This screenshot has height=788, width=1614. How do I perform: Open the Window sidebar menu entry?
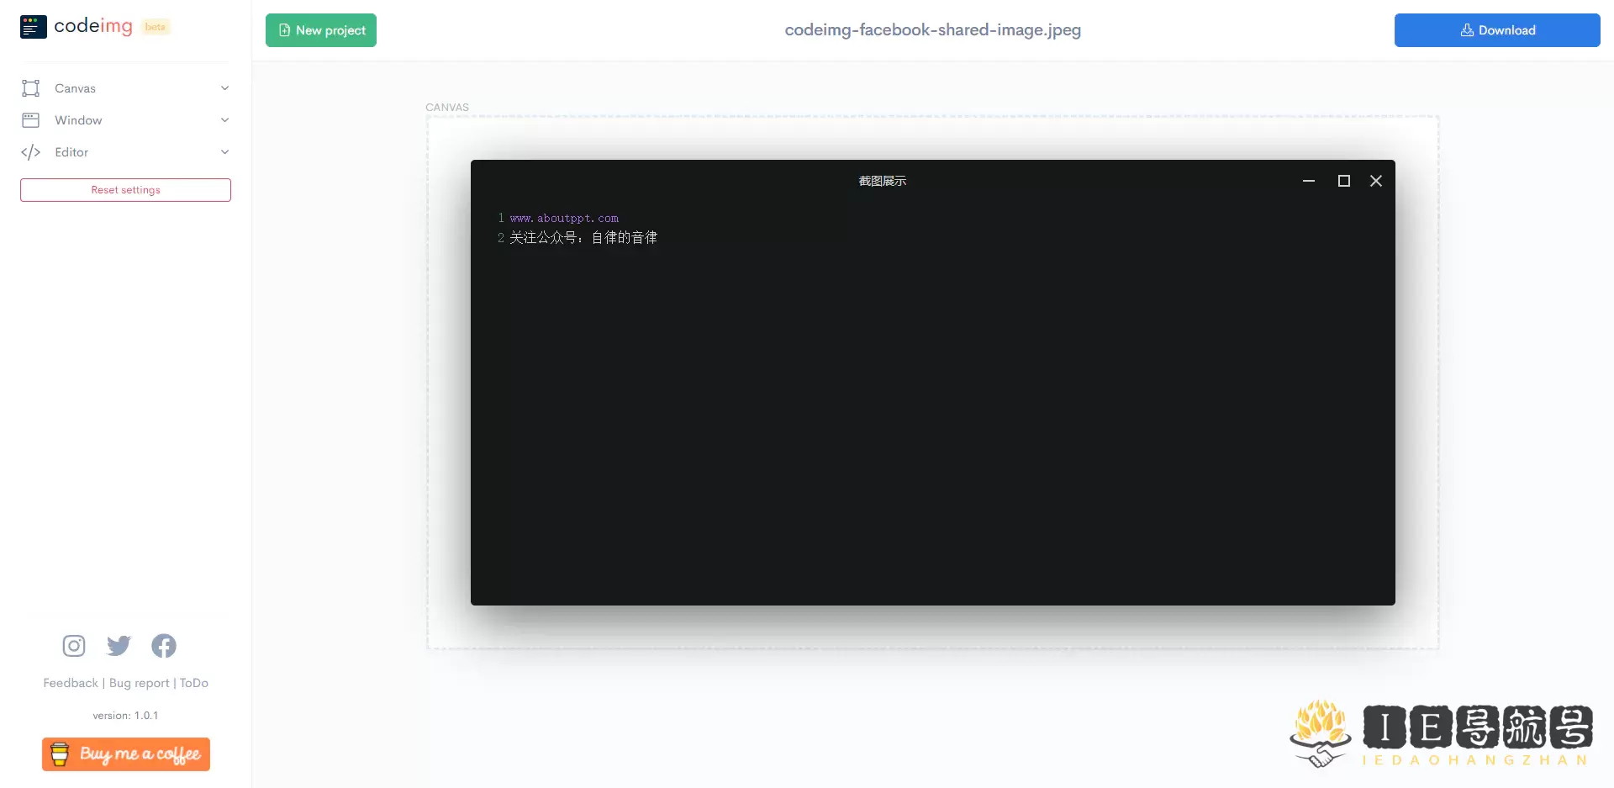80,120
